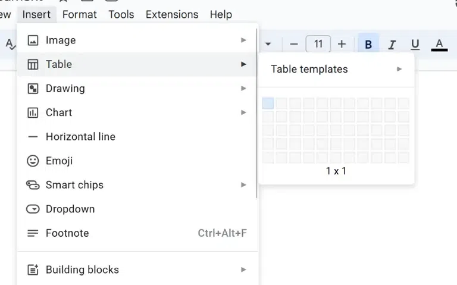Toggle underline formatting in toolbar
This screenshot has width=457, height=285.
(x=415, y=44)
